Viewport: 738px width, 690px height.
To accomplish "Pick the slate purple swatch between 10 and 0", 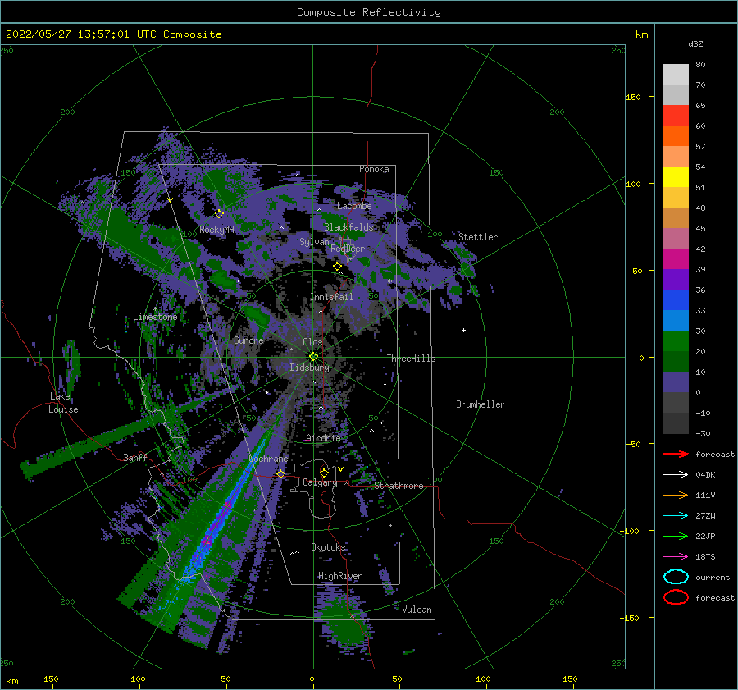I will [x=676, y=382].
